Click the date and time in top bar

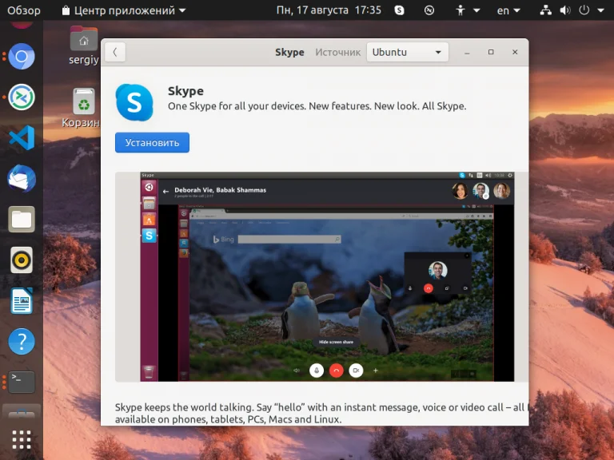coord(329,10)
